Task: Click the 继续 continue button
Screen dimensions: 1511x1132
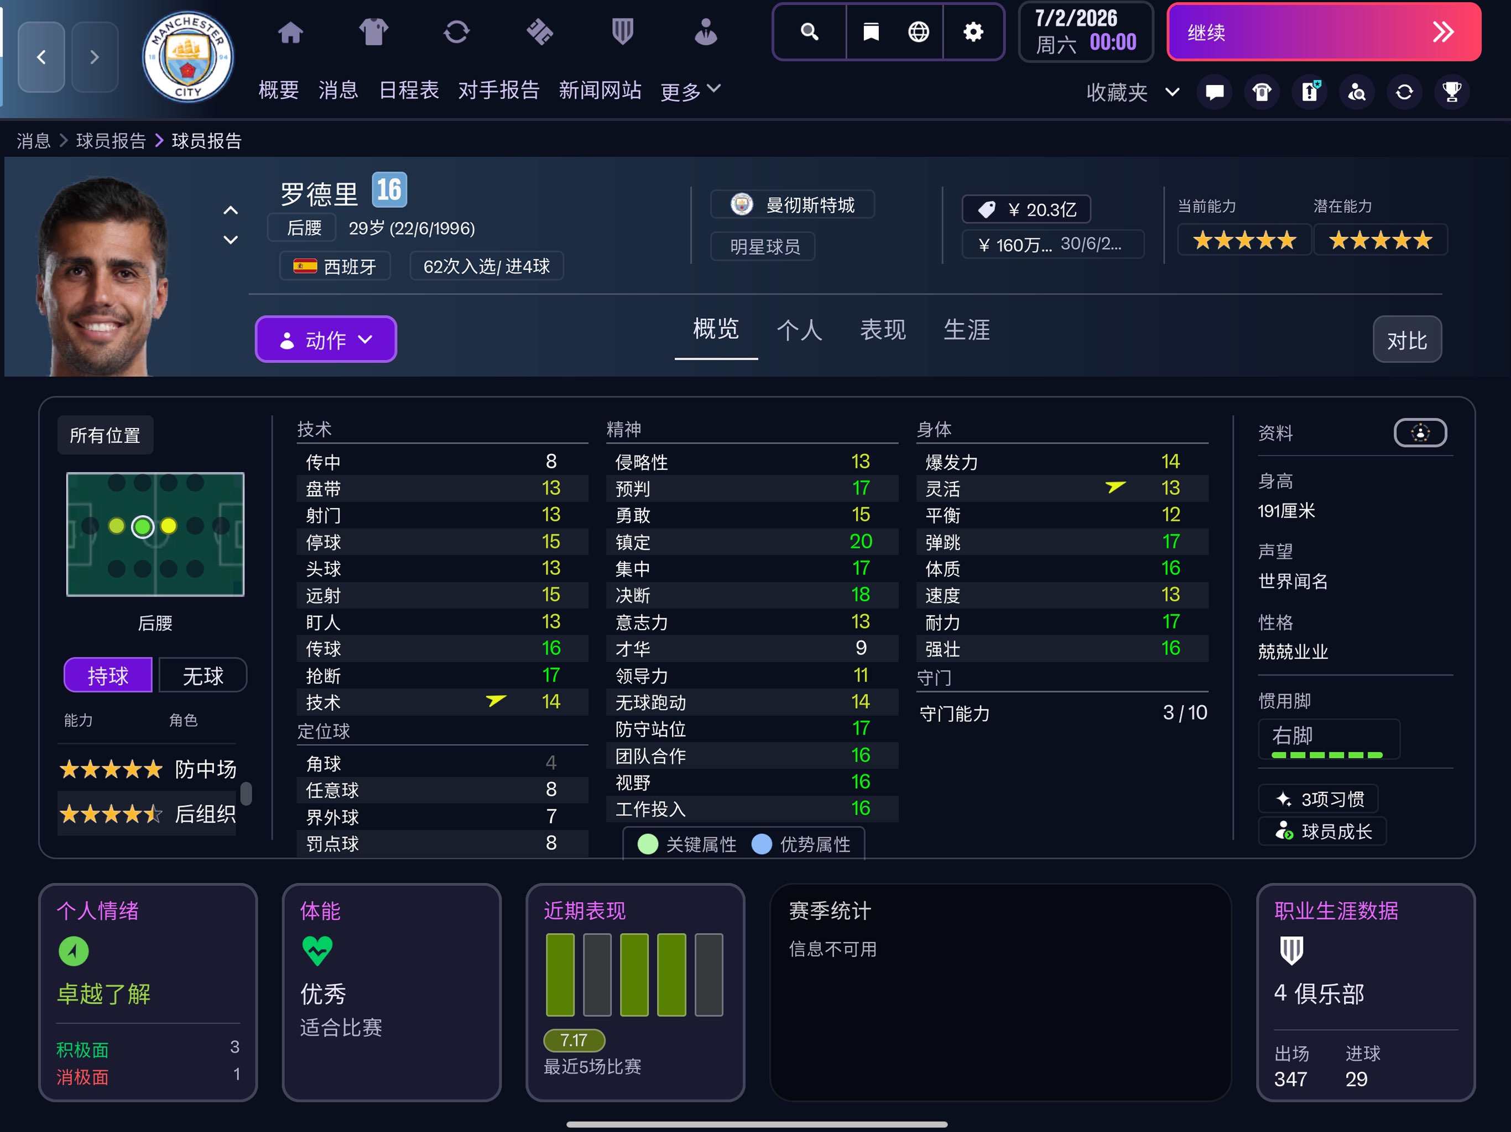Action: click(x=1324, y=32)
